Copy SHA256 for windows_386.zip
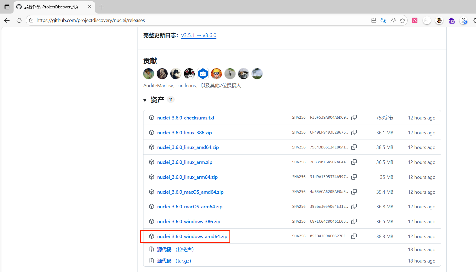This screenshot has height=272, width=476. coord(354,221)
